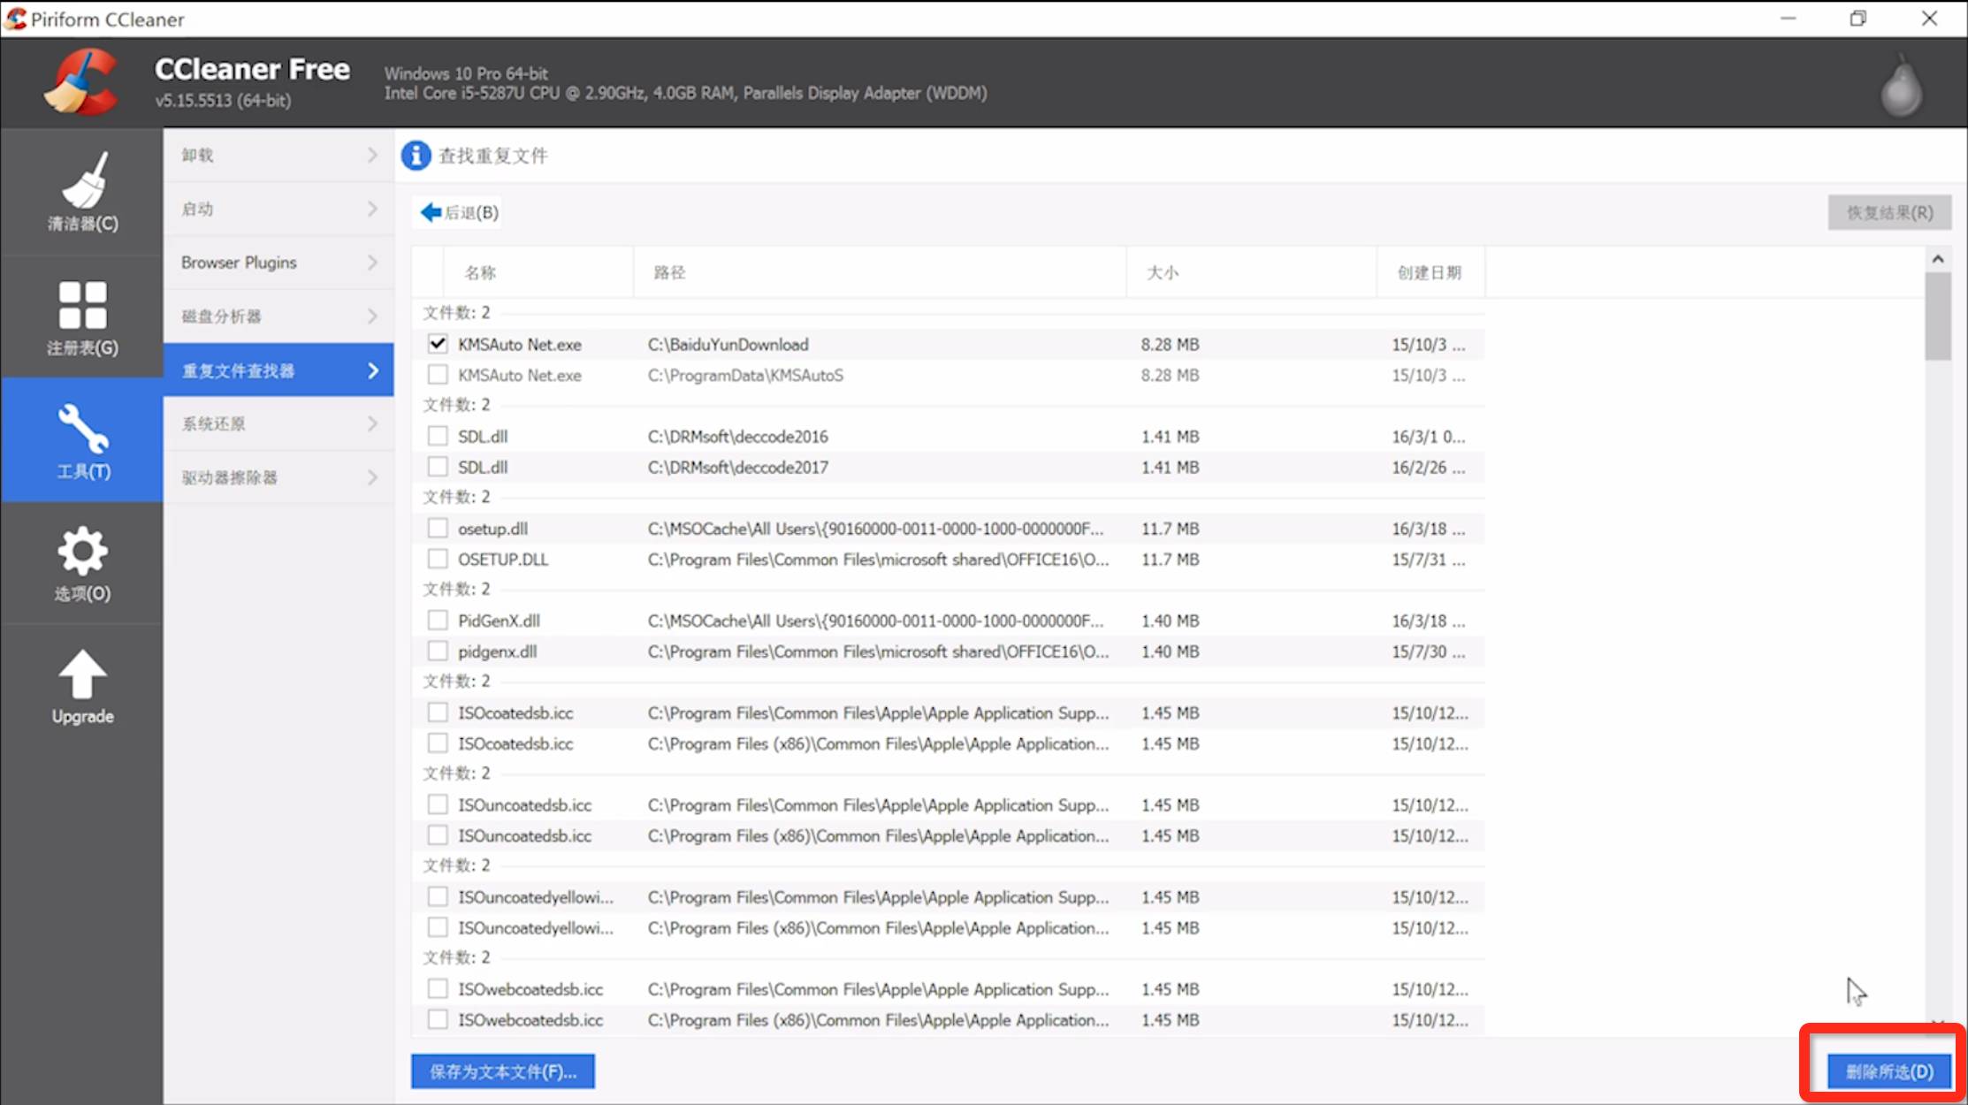1968x1105 pixels.
Task: Click the 重复文件查找器 chevron
Action: (x=372, y=370)
